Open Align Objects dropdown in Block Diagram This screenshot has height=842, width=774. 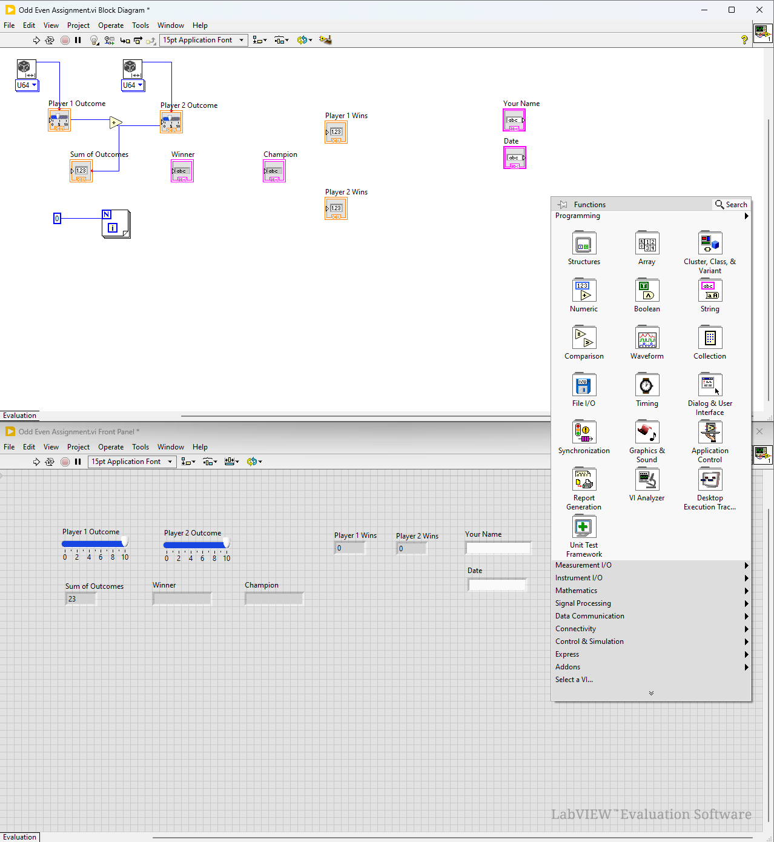(260, 40)
